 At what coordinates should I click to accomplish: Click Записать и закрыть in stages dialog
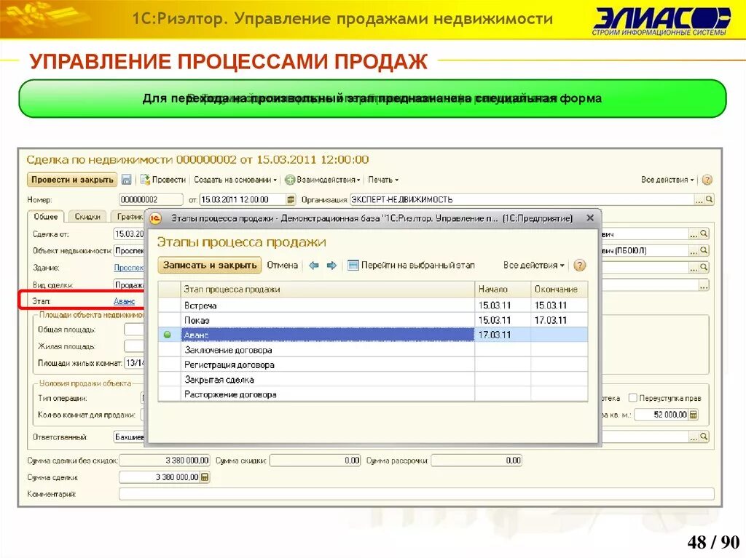coord(210,266)
